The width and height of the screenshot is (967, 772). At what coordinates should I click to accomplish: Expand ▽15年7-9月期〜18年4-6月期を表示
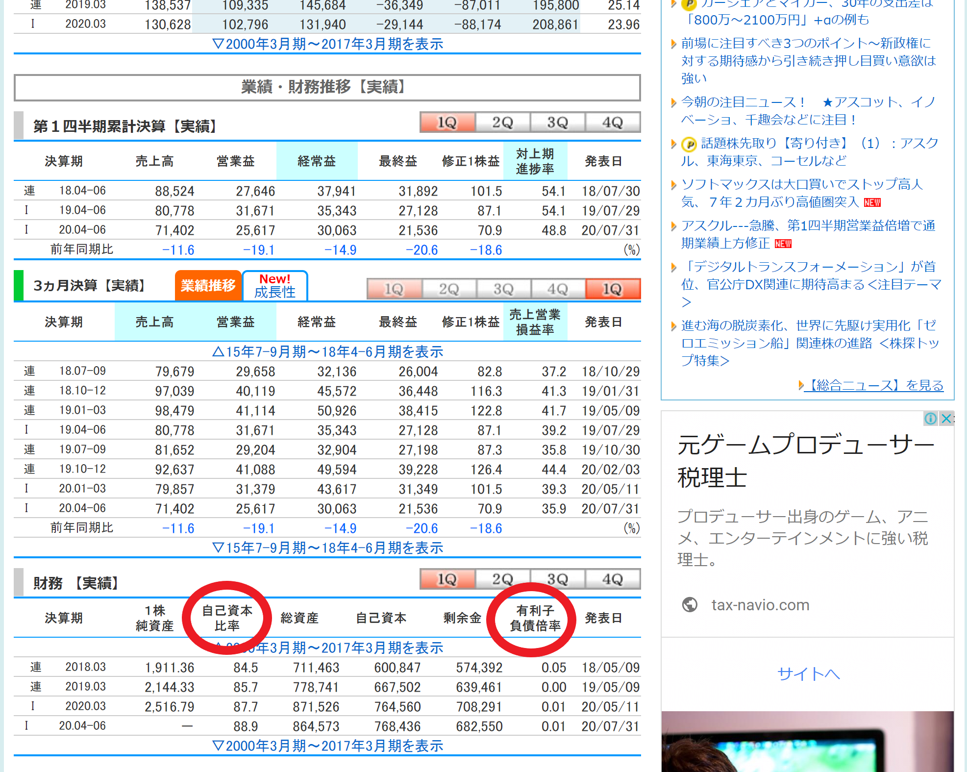327,548
